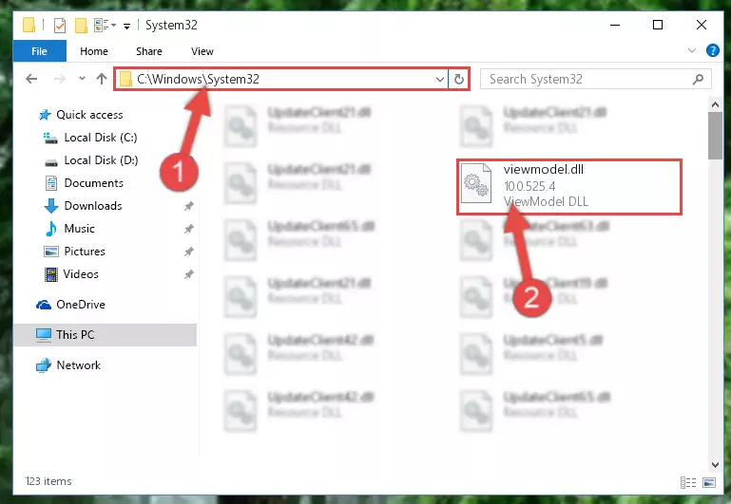
Task: Click the This PC monitor icon
Action: pyautogui.click(x=44, y=335)
